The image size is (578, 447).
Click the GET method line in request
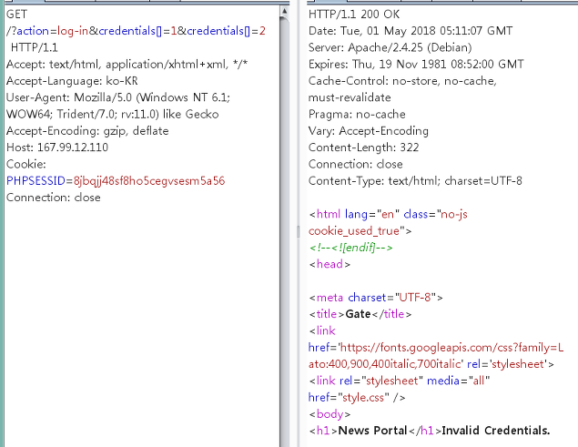tap(16, 14)
